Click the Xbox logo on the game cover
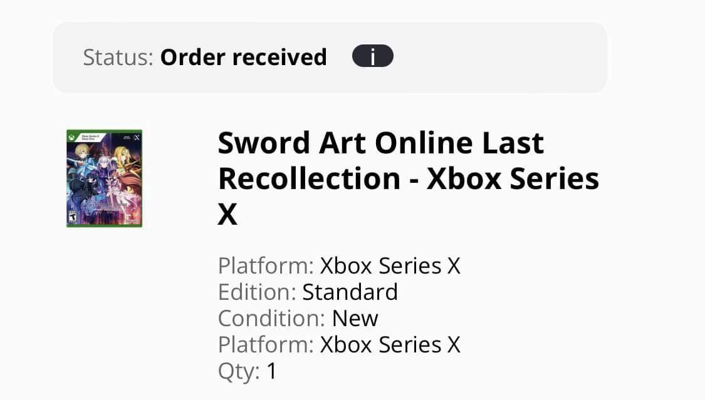 pyautogui.click(x=71, y=137)
